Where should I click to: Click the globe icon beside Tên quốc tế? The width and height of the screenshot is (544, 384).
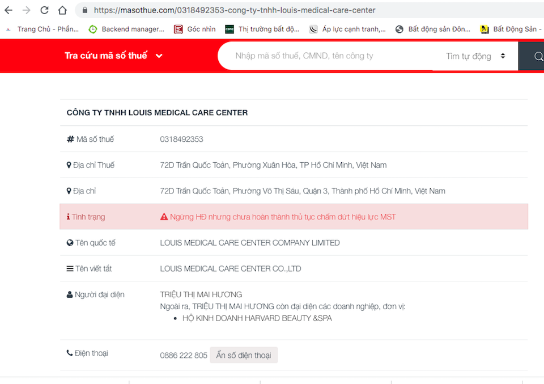[70, 243]
